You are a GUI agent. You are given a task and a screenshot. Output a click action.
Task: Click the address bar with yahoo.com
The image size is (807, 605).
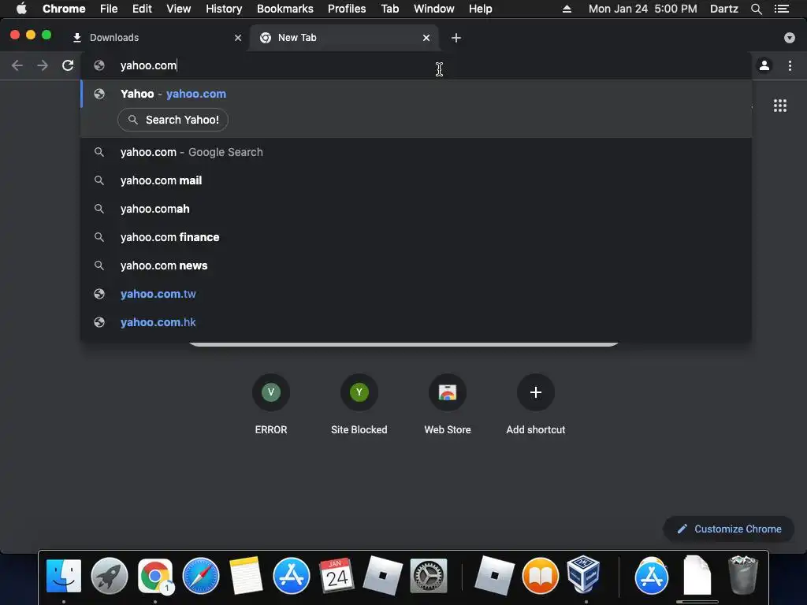point(417,65)
